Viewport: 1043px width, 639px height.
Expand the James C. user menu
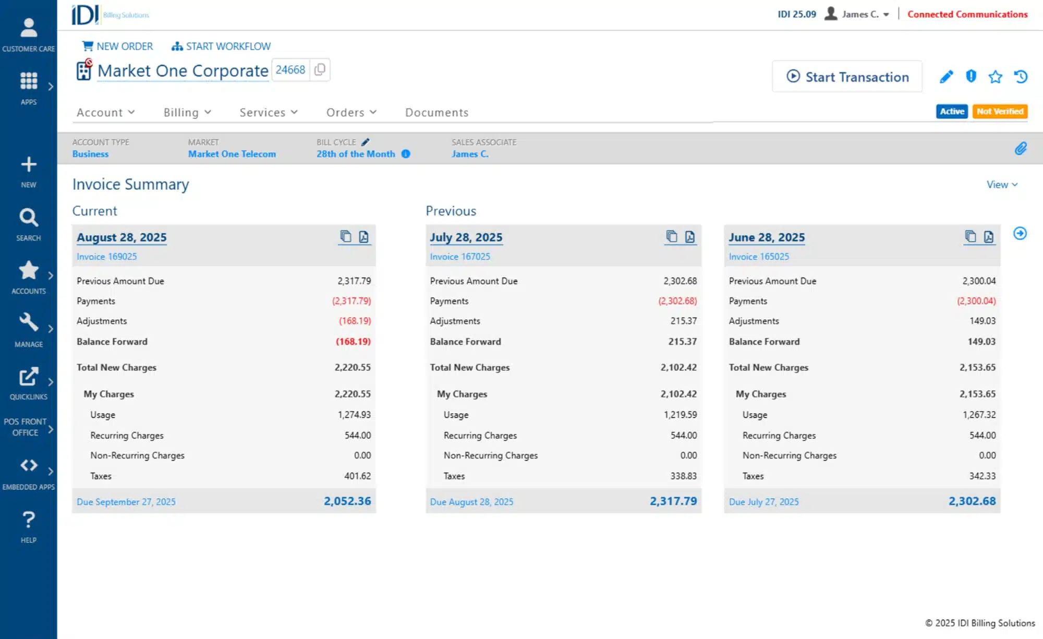[860, 15]
